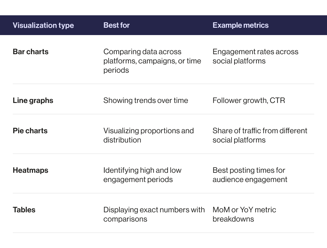
Task: Select the "Pie charts" row label
Action: (30, 131)
